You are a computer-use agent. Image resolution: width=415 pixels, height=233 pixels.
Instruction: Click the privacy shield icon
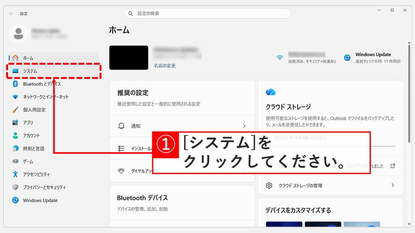[15, 187]
